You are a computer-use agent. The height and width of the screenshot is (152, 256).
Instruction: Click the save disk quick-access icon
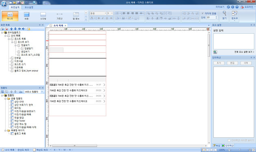tap(18, 2)
